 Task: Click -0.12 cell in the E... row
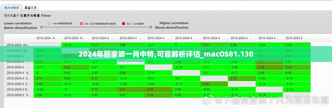point(75,95)
